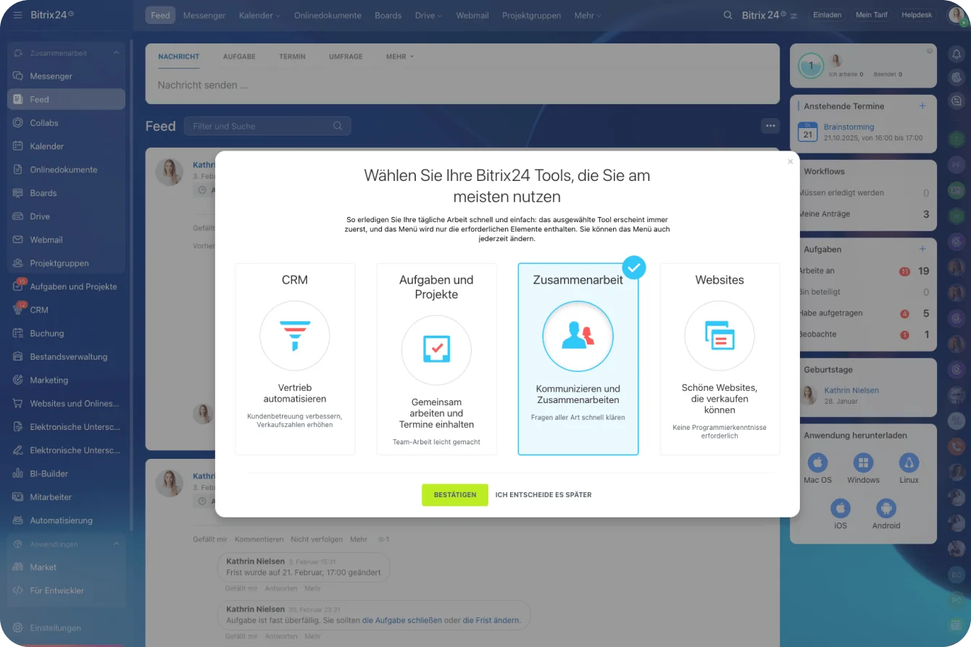Image resolution: width=971 pixels, height=647 pixels.
Task: Click the Aufgaben und Projekte inbox icon
Action: (436, 350)
